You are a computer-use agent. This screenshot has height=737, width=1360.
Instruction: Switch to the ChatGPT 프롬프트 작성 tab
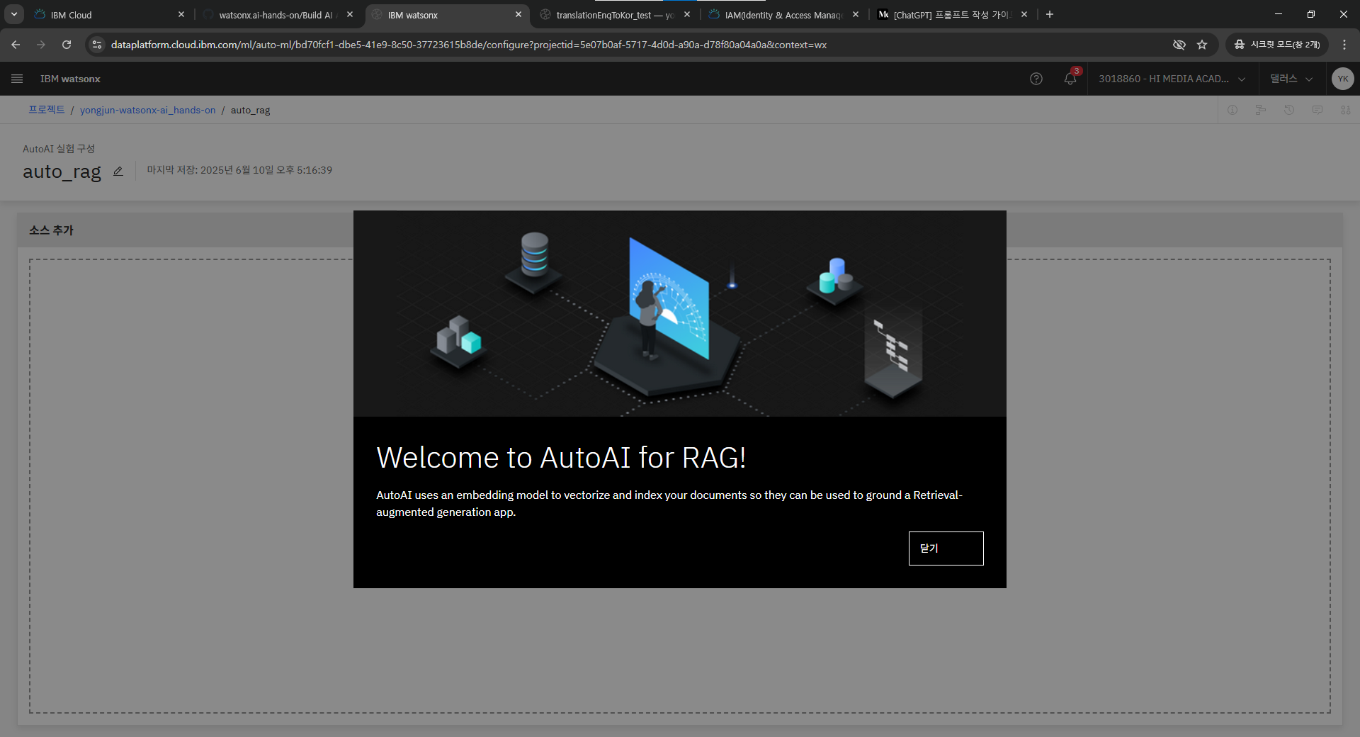(x=953, y=15)
